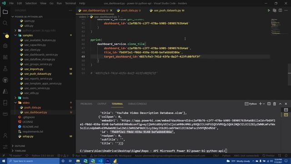Click Python interpreter version in status bar
Image resolution: width=291 pixels, height=164 pixels.
pos(43,155)
